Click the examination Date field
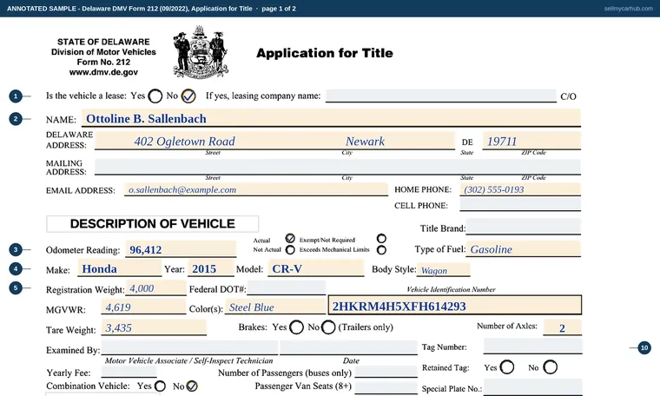The height and width of the screenshot is (396, 660). (348, 347)
